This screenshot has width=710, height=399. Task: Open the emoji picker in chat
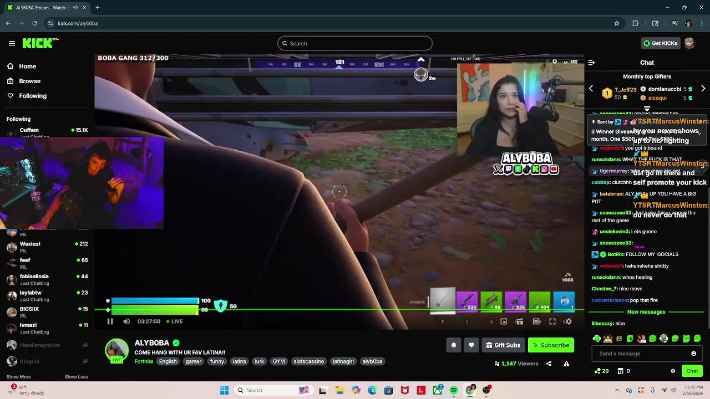pyautogui.click(x=693, y=354)
